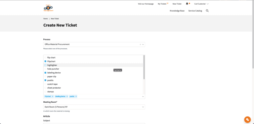Click the Home breadcrumb link
254x124 pixels.
coord(45,19)
